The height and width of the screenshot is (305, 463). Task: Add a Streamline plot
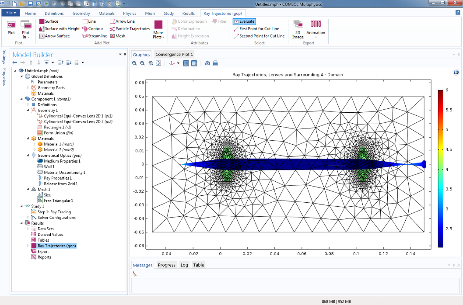click(95, 36)
